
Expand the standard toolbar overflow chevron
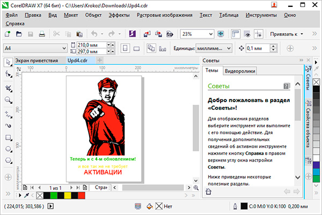click(x=314, y=34)
